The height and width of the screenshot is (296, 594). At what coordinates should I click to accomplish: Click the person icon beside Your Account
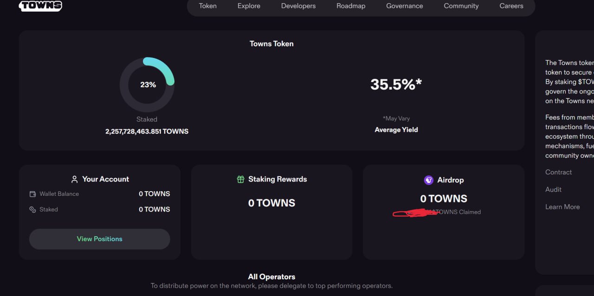click(74, 179)
